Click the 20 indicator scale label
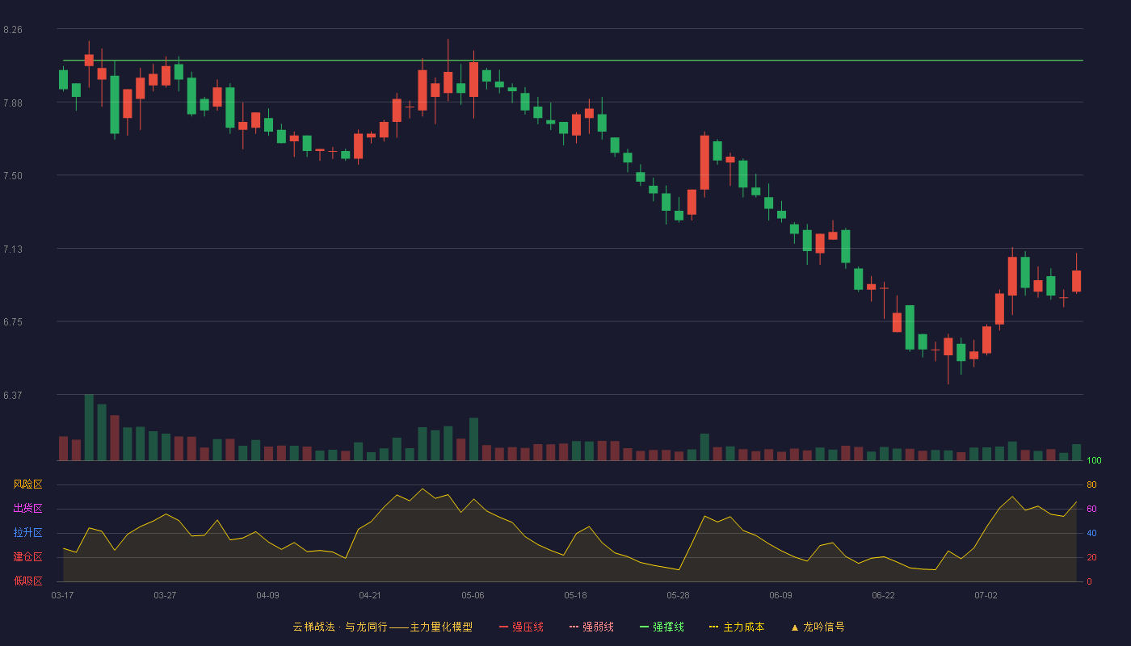 tap(1091, 557)
